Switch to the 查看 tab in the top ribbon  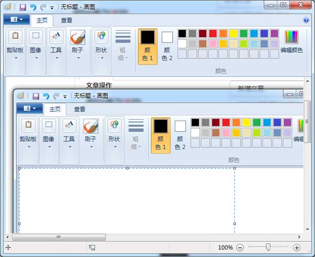point(67,20)
